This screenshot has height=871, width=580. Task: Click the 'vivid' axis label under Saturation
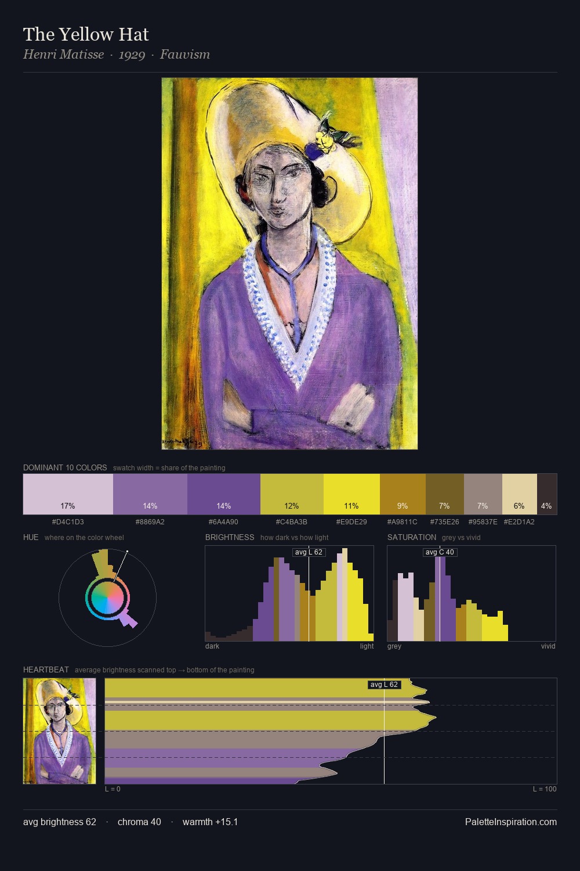548,646
